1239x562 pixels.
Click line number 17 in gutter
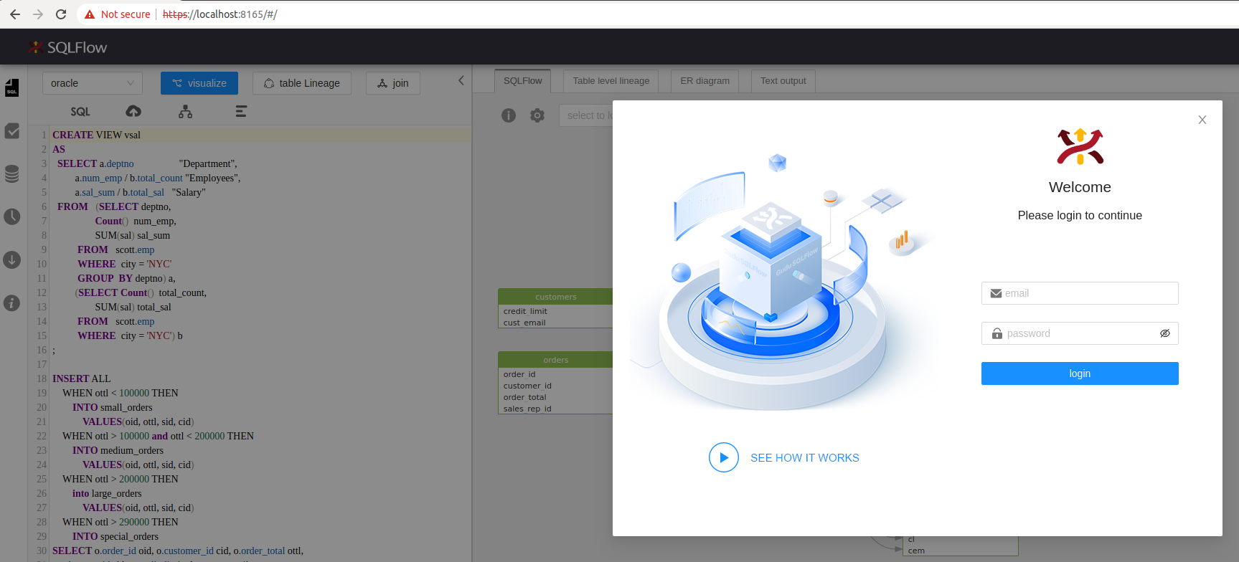(x=42, y=364)
